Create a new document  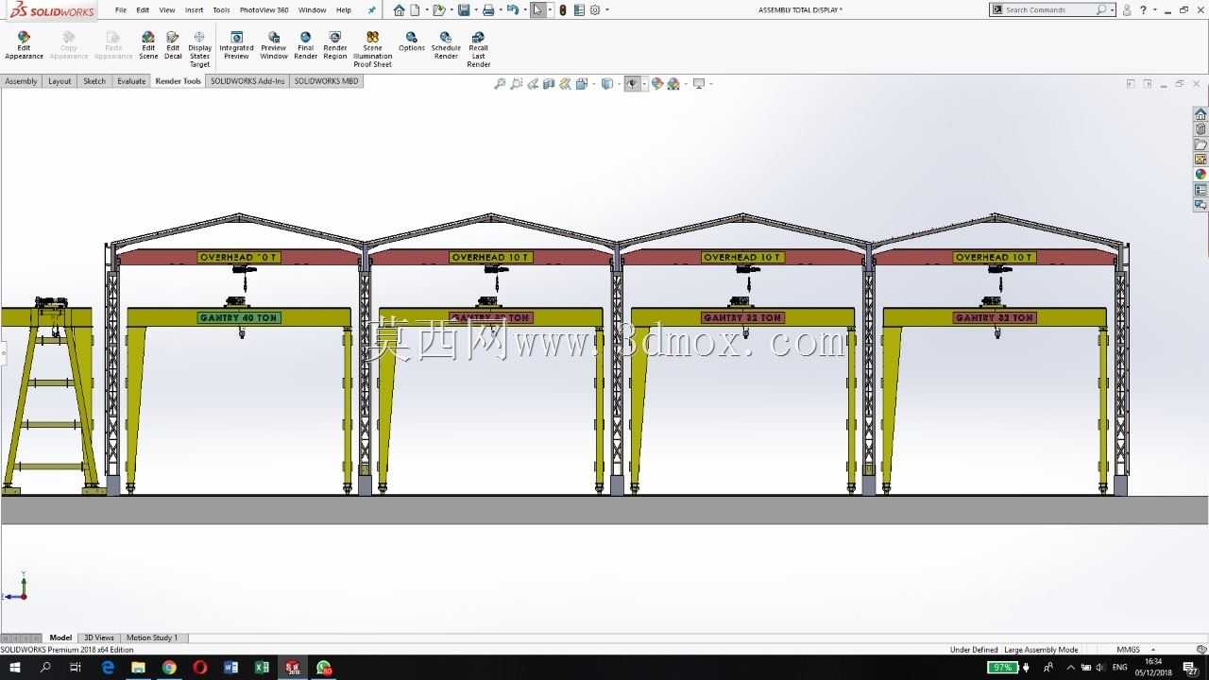pyautogui.click(x=415, y=10)
